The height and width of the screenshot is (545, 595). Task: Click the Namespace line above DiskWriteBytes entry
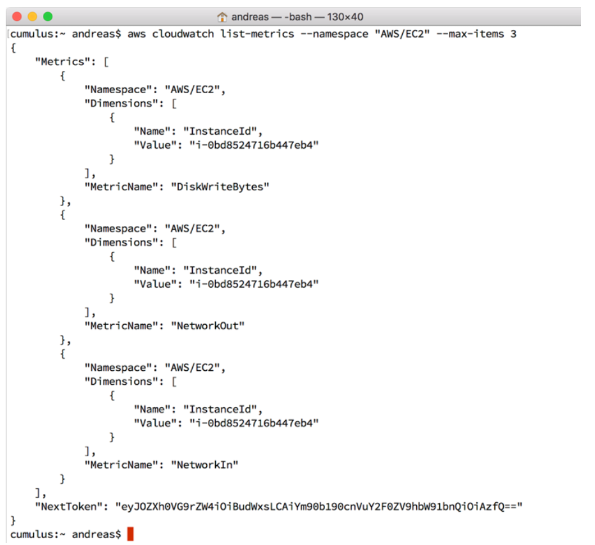tap(155, 90)
